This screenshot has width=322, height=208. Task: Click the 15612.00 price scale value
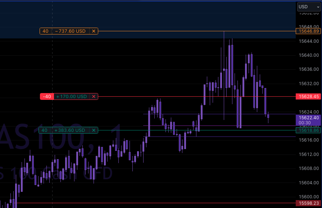point(309,154)
